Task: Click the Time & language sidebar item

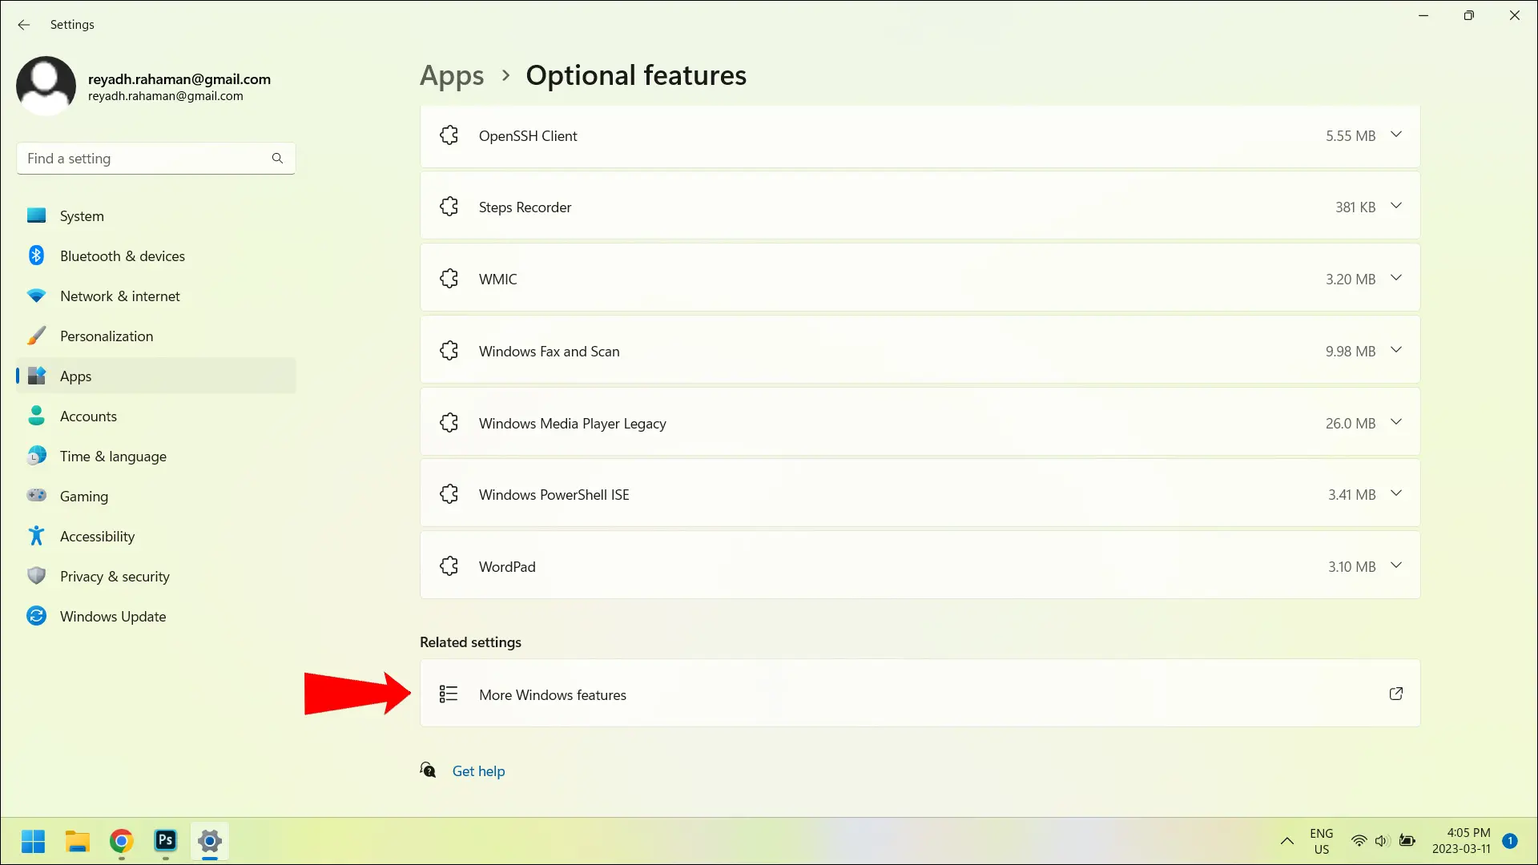Action: (113, 457)
